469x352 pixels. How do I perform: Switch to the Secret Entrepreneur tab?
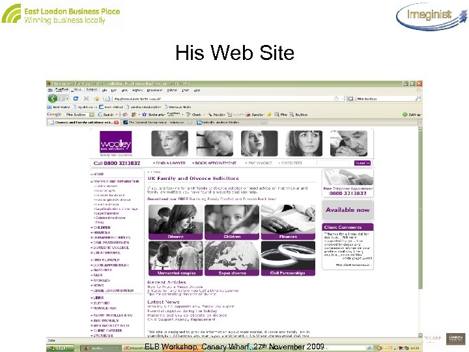[x=158, y=123]
